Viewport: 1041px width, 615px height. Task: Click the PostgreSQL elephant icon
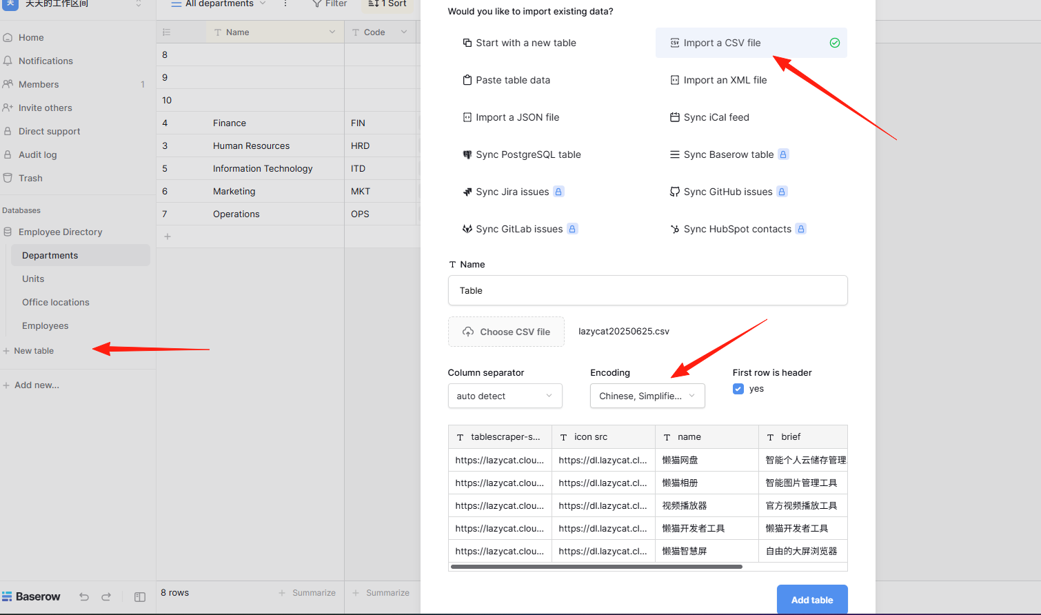[467, 154]
